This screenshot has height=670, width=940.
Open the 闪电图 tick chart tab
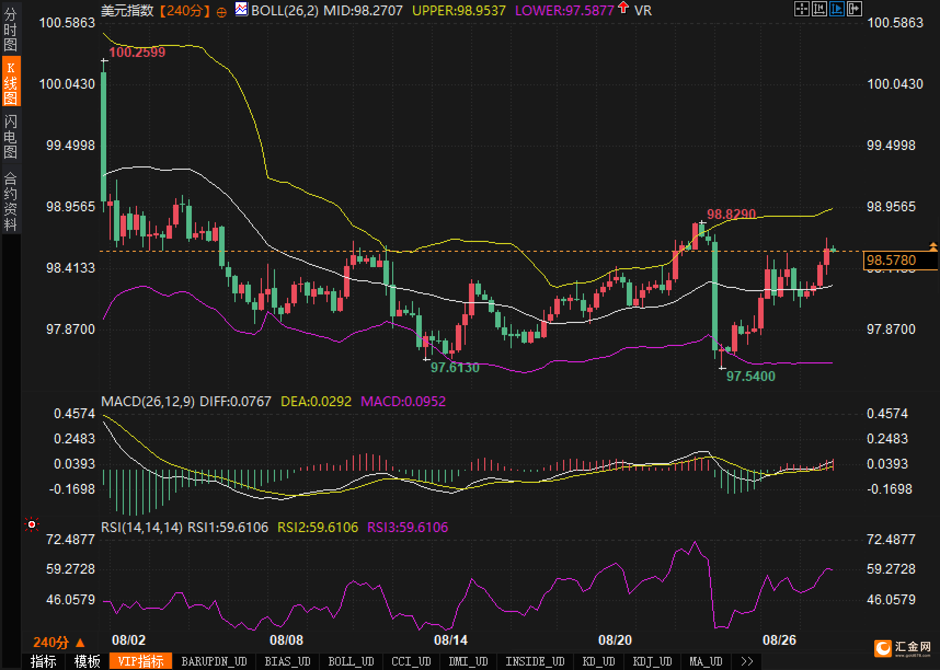10,136
